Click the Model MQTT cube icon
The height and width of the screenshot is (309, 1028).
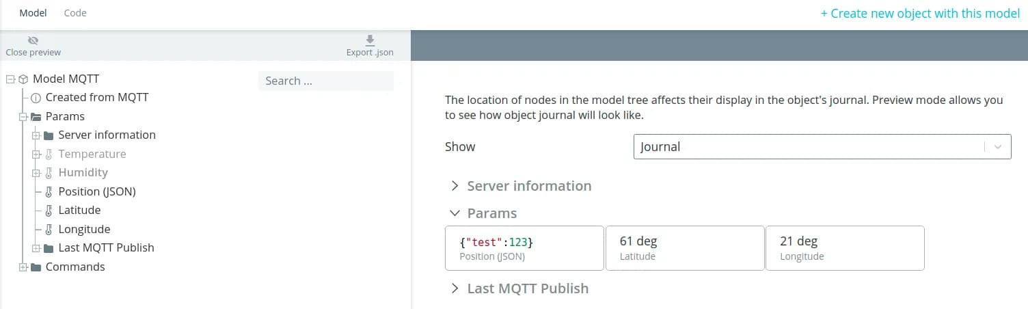click(x=23, y=79)
